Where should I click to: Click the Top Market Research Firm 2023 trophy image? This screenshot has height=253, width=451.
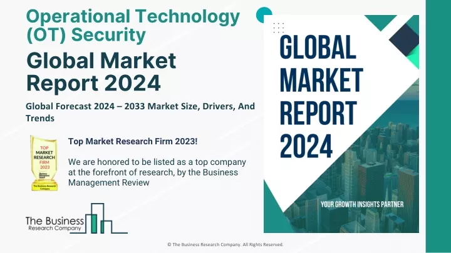tap(44, 163)
